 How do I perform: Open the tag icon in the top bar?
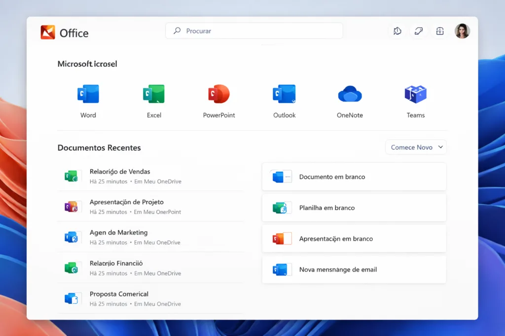[x=419, y=31]
